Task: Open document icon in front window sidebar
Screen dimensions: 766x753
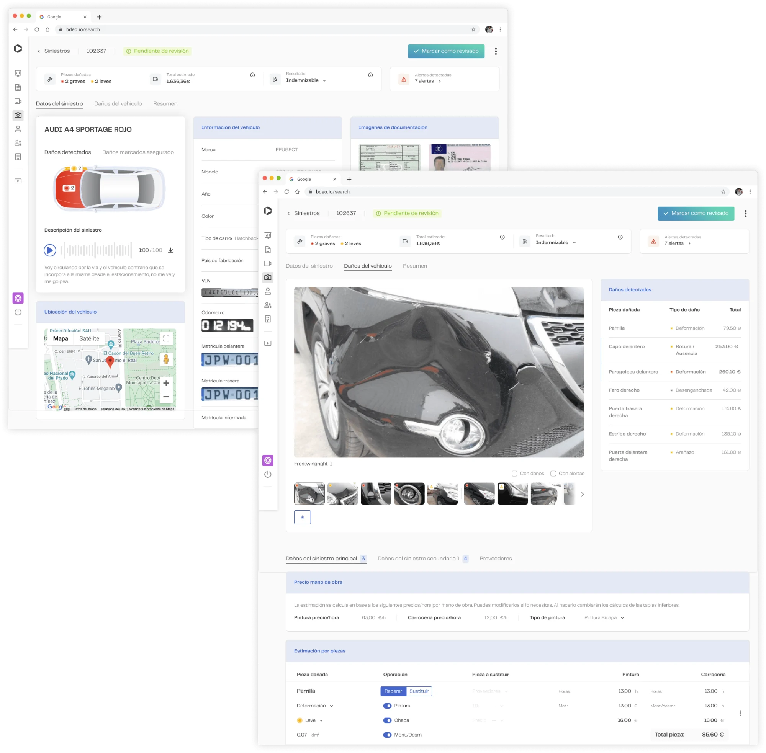Action: click(268, 250)
